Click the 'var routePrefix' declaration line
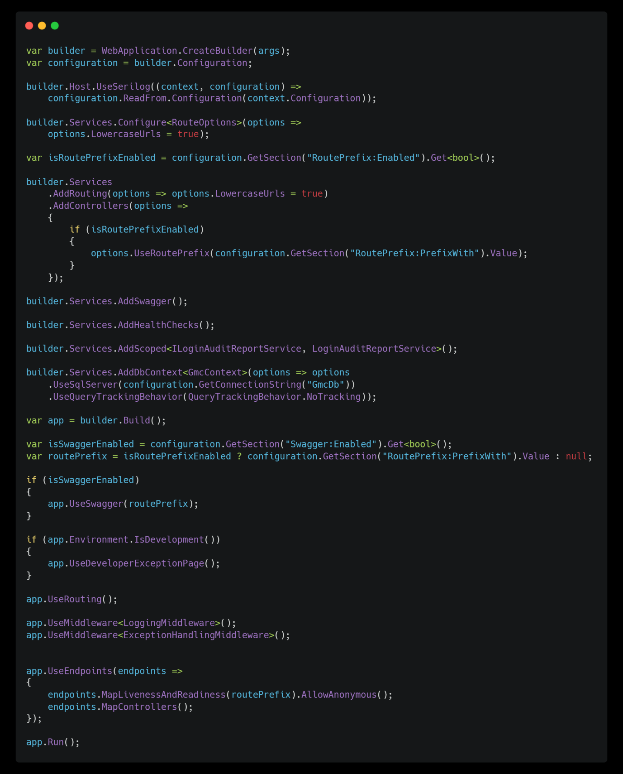 (309, 456)
